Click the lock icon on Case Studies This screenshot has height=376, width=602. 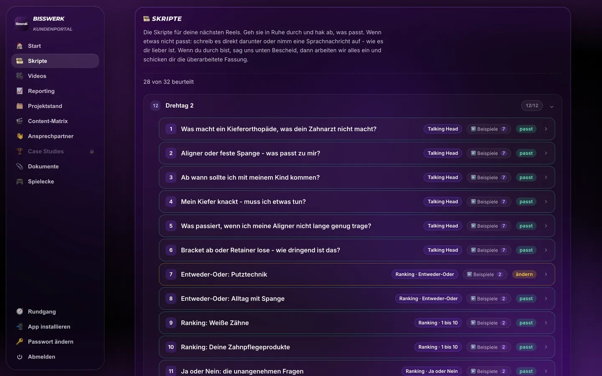(92, 152)
